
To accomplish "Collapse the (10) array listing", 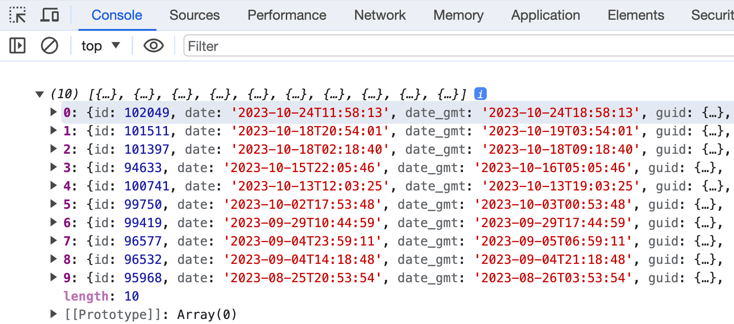I will tap(40, 95).
